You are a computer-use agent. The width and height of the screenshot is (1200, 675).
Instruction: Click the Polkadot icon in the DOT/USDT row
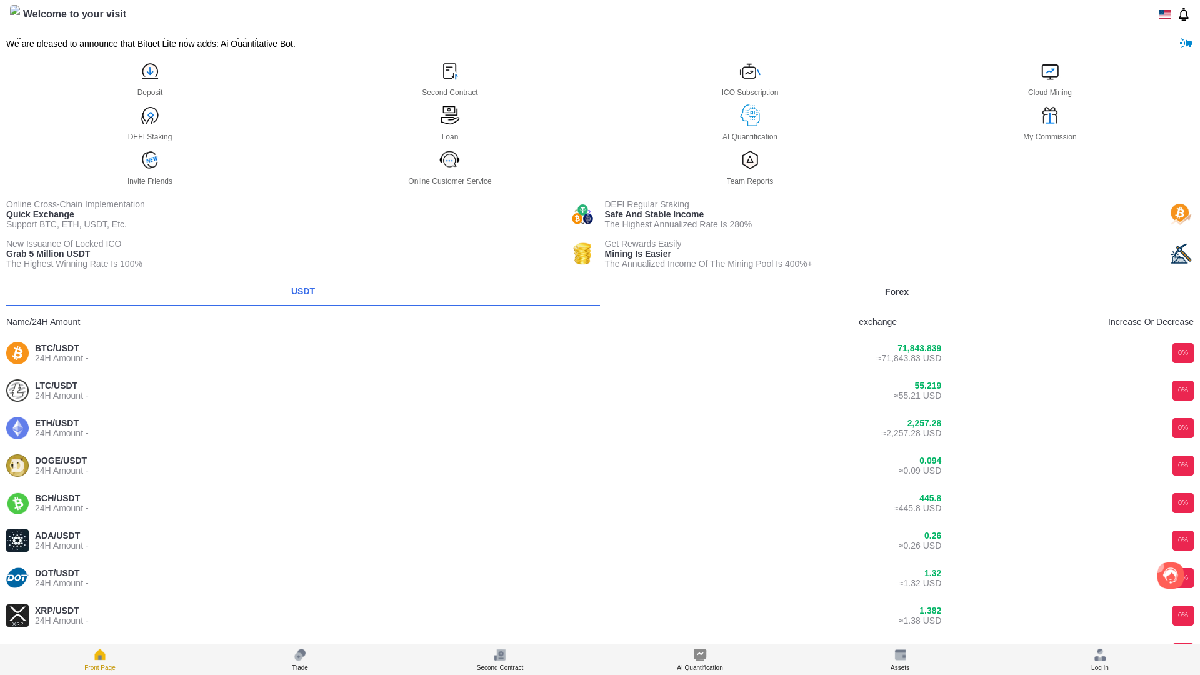[x=17, y=578]
